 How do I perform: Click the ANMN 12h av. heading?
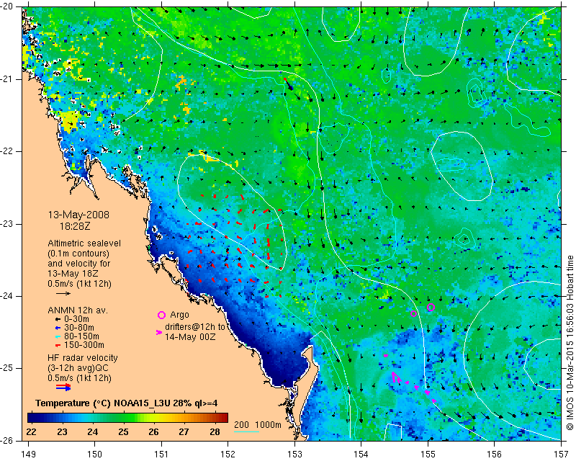[x=78, y=310]
